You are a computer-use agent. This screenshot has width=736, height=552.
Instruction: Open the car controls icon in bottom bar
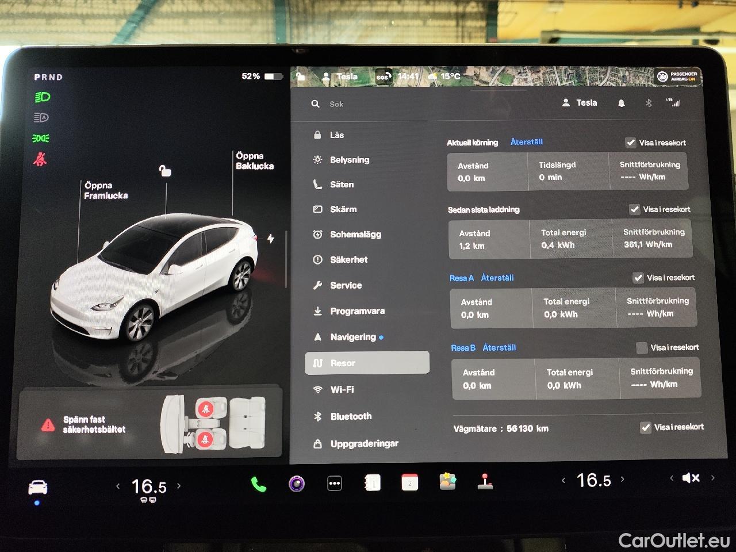click(x=38, y=488)
